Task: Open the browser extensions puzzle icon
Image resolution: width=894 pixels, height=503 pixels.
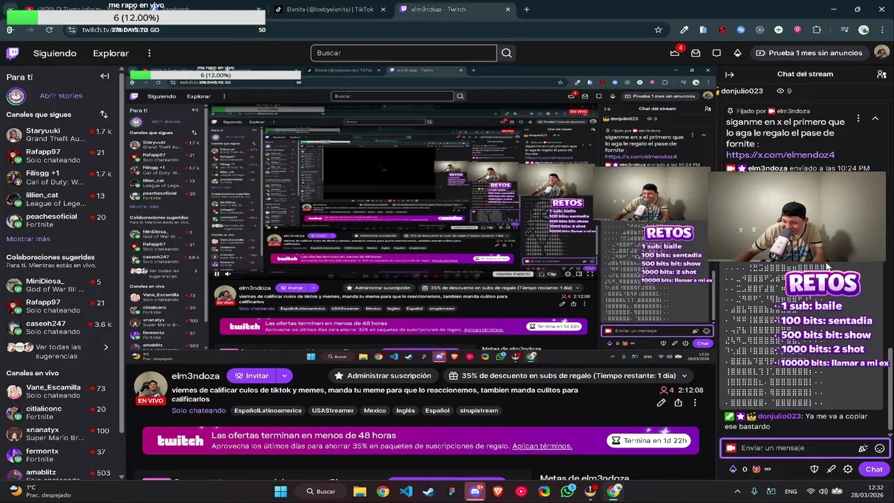Action: coord(816,30)
